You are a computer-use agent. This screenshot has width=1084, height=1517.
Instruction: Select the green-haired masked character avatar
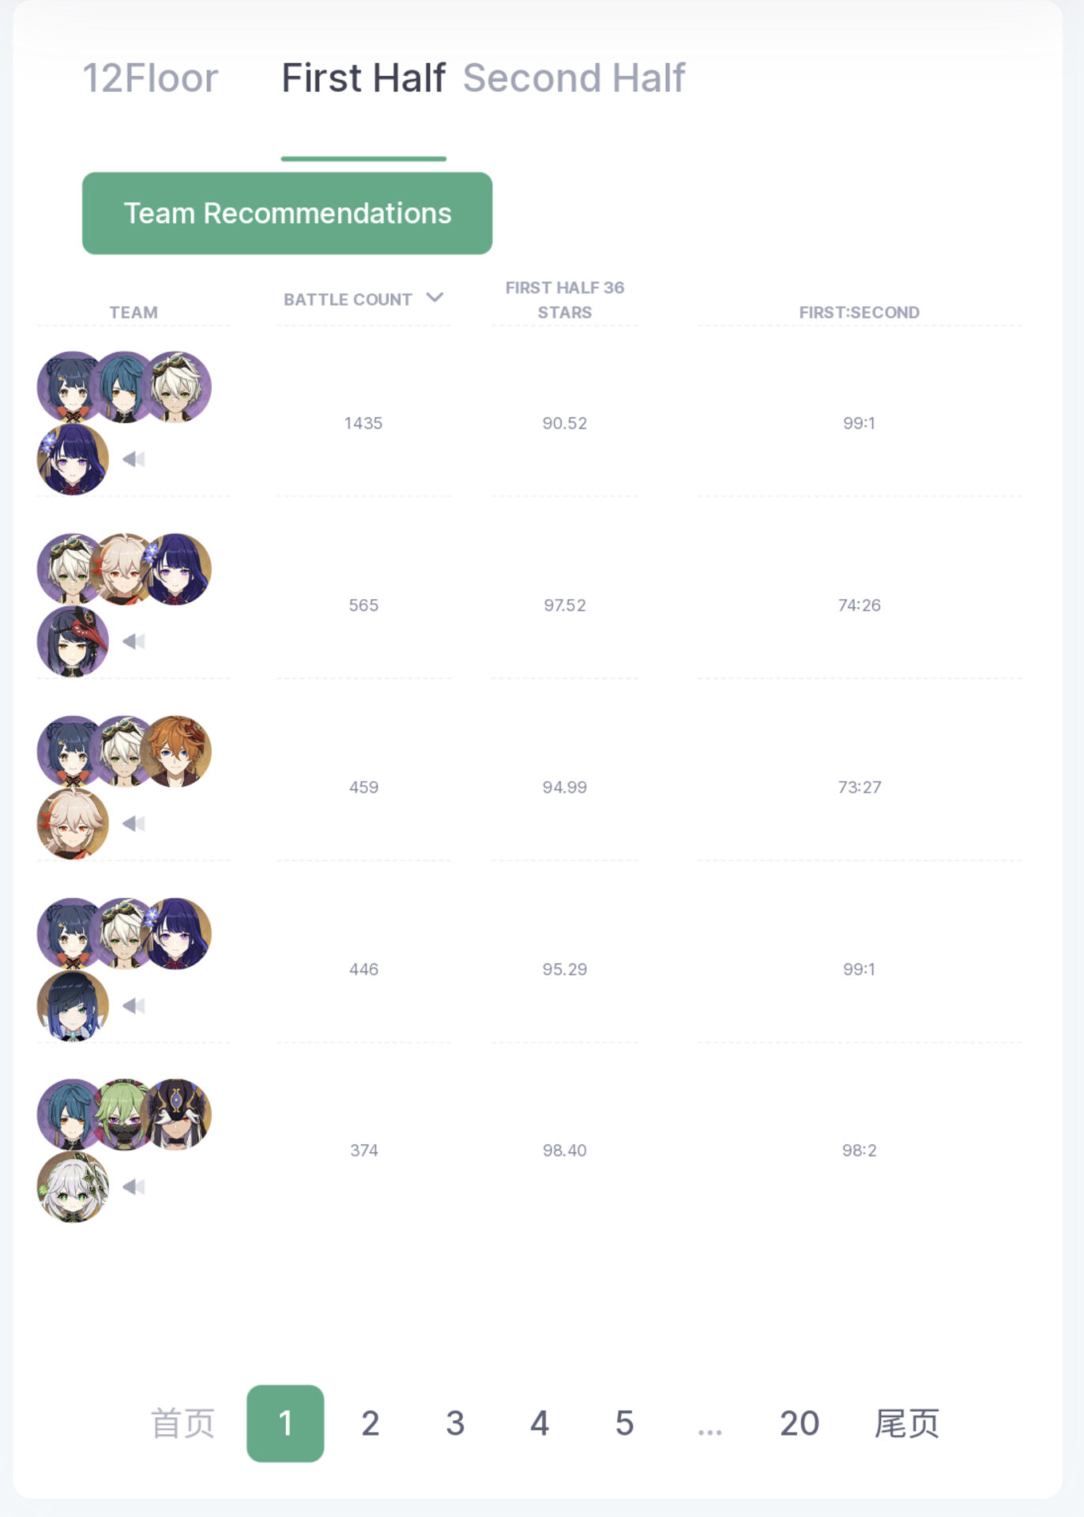pos(124,1115)
